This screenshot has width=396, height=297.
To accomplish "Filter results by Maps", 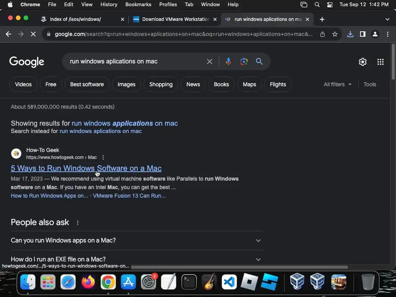I will tap(249, 84).
